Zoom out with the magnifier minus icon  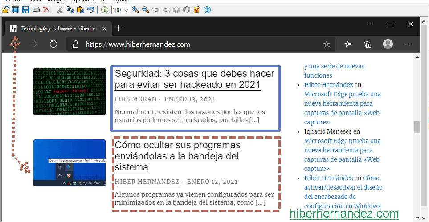(x=146, y=10)
